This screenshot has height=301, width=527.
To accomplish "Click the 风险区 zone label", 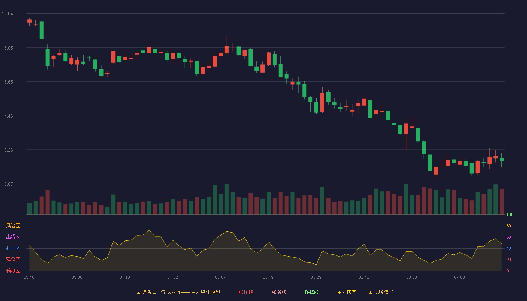I will tap(13, 226).
